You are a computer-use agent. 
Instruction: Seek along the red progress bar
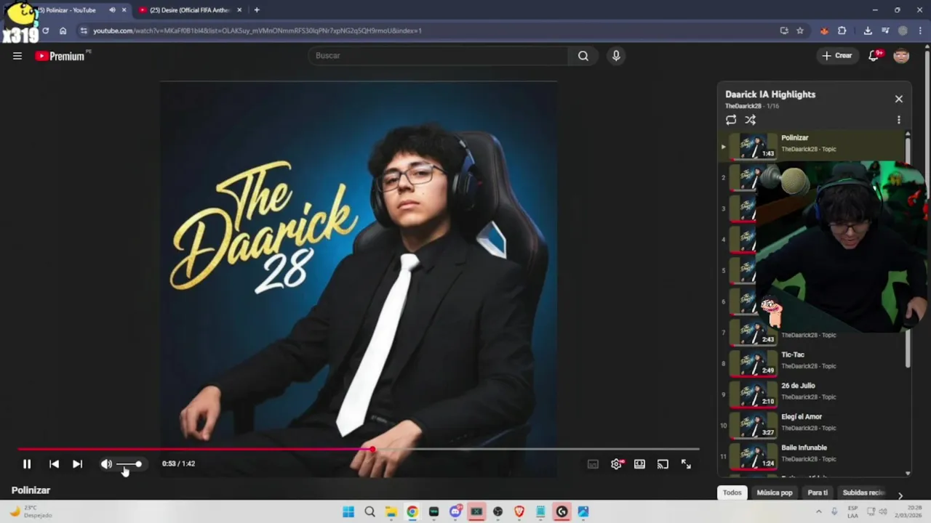(x=359, y=450)
